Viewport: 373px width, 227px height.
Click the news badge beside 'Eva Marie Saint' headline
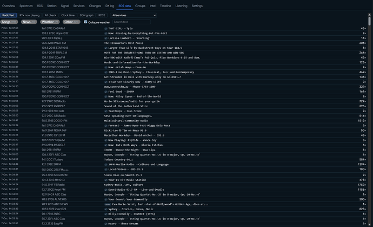[x=108, y=204]
